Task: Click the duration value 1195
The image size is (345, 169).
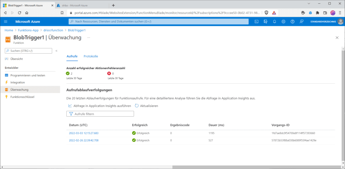Action: (212, 133)
